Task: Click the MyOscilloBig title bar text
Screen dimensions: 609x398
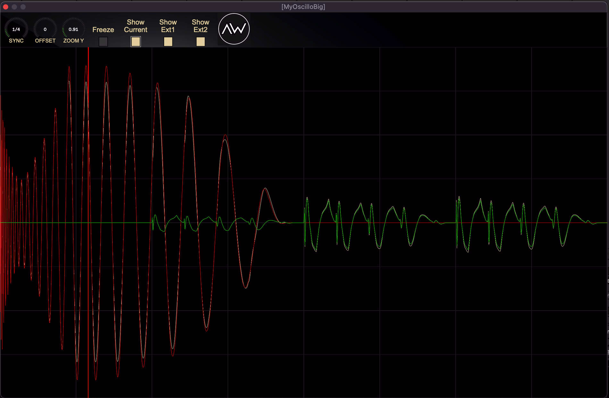Action: coord(303,7)
